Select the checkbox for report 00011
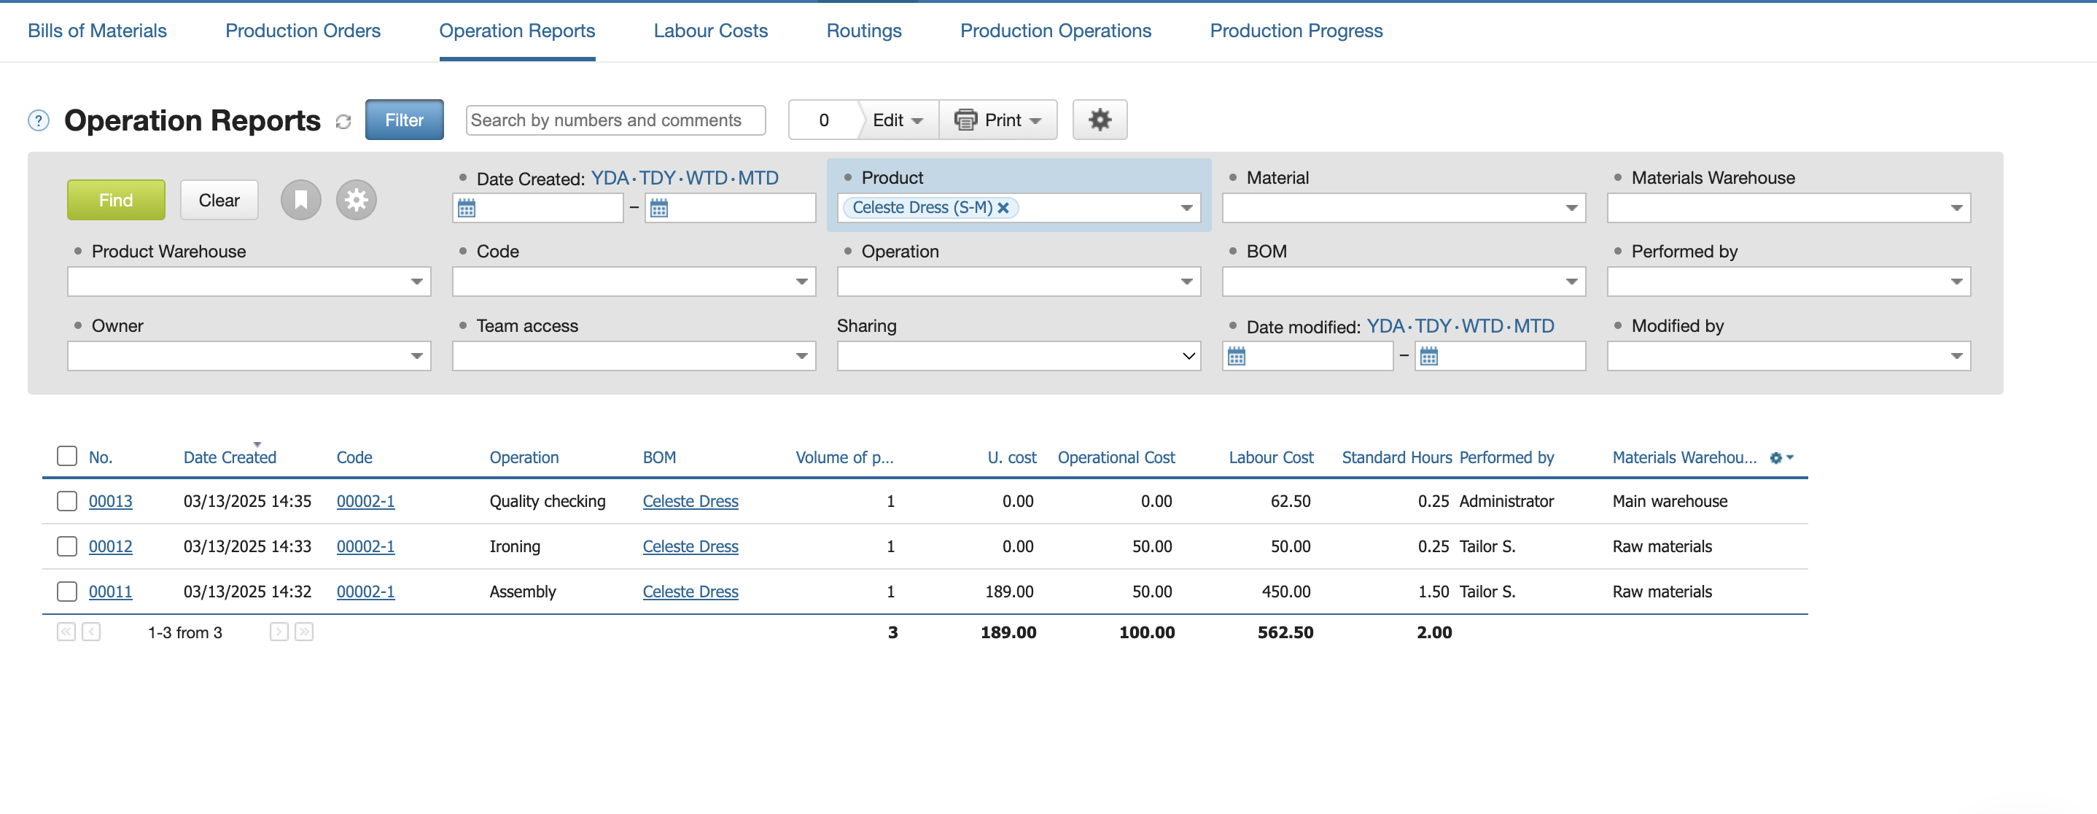Screen dimensions: 2097x814 67,591
